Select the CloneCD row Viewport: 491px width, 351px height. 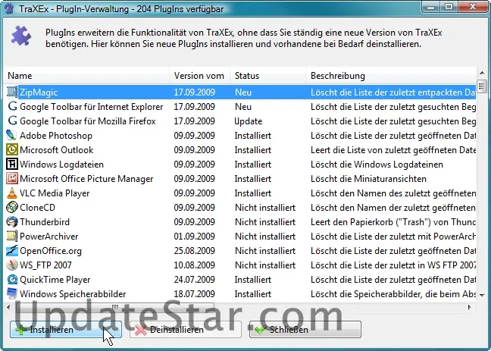pyautogui.click(x=240, y=208)
